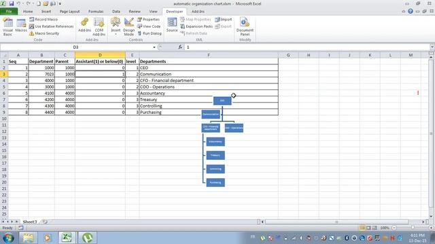The height and width of the screenshot is (244, 435).
Task: Select the CEO box in the org chart
Action: coord(222,100)
